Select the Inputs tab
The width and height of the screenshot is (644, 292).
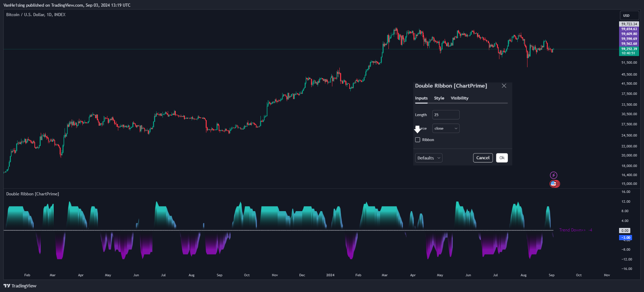[421, 98]
